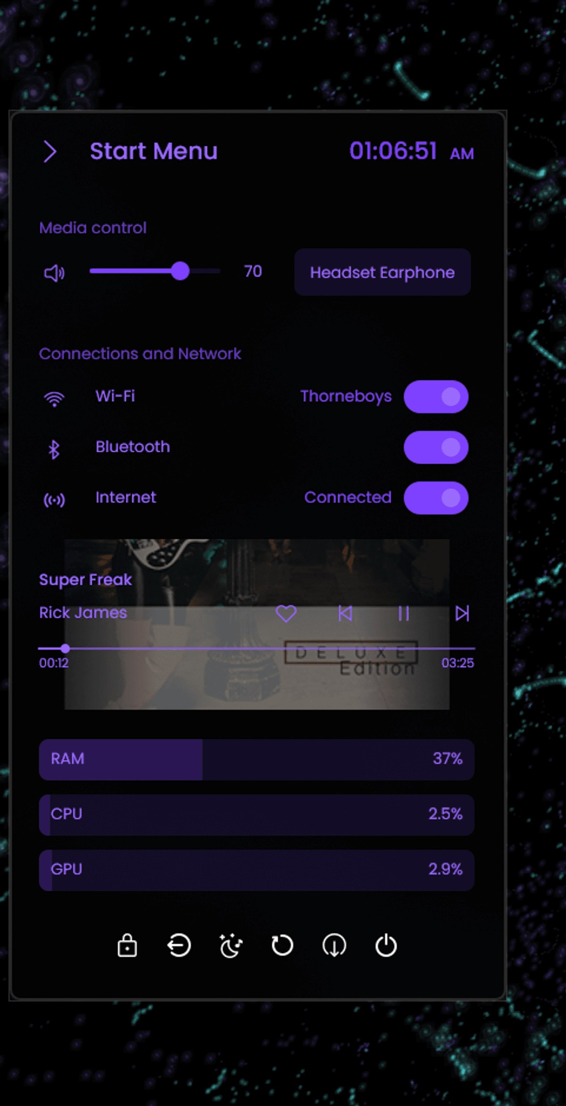Skip to the next track
This screenshot has width=566, height=1106.
462,614
